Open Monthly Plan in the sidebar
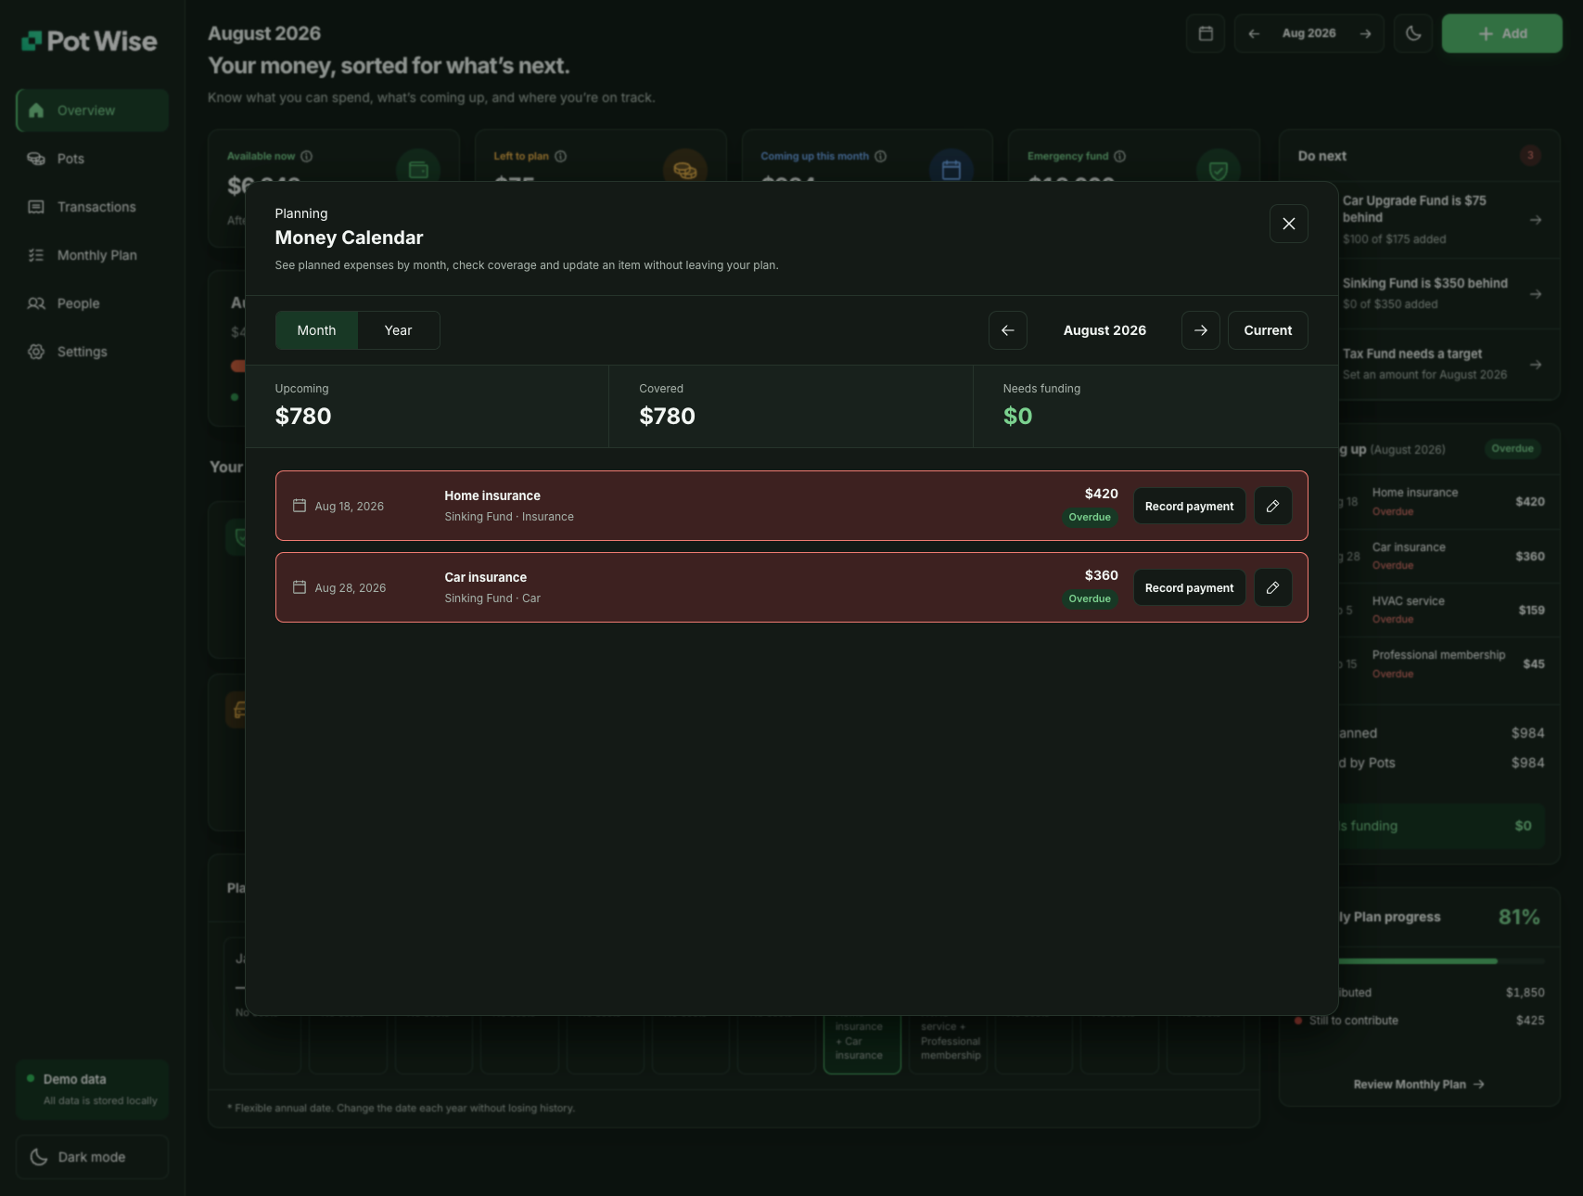Viewport: 1583px width, 1196px height. 92,255
